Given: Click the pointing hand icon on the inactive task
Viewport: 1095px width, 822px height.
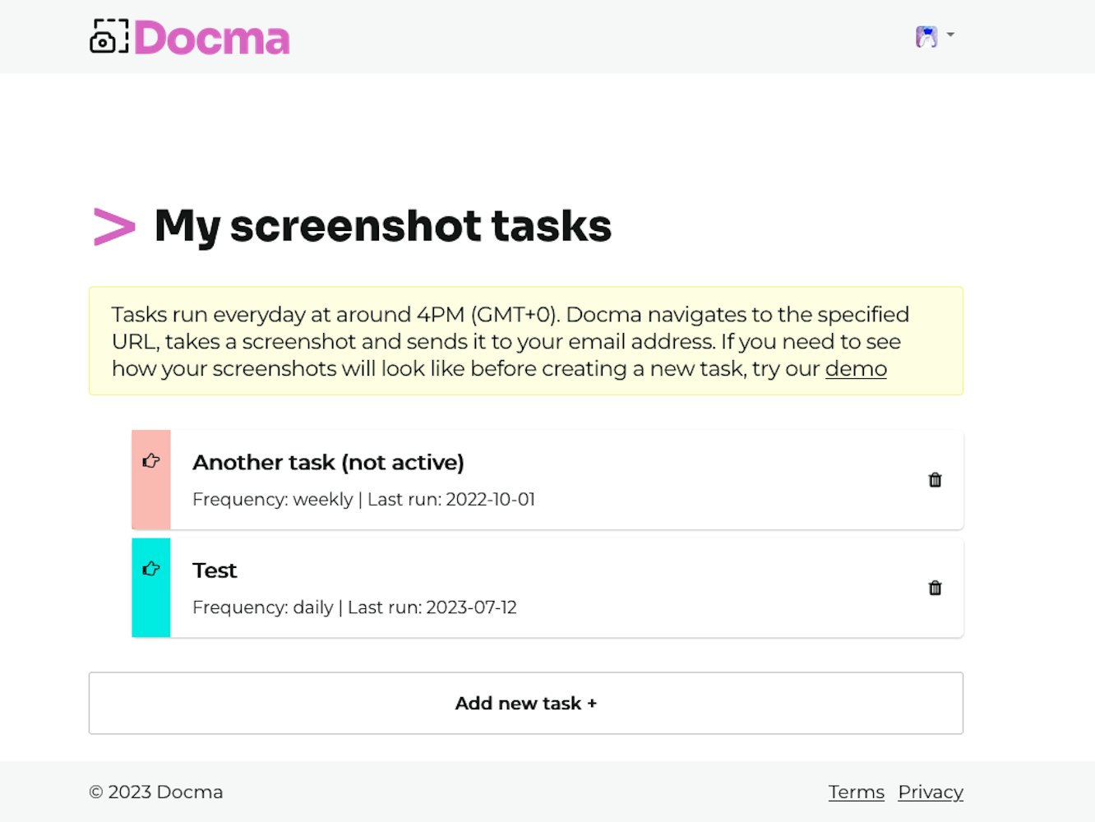Looking at the screenshot, I should point(151,460).
